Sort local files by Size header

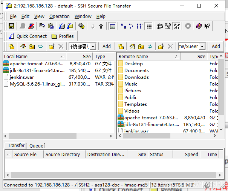click(x=80, y=57)
